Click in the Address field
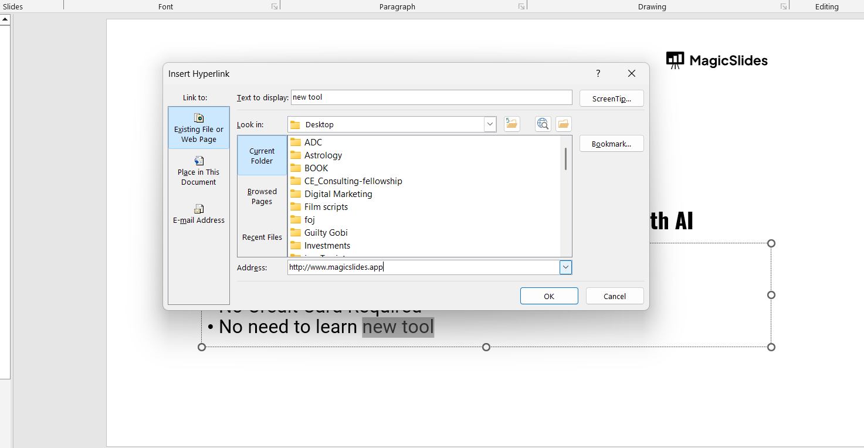The image size is (864, 448). 423,267
